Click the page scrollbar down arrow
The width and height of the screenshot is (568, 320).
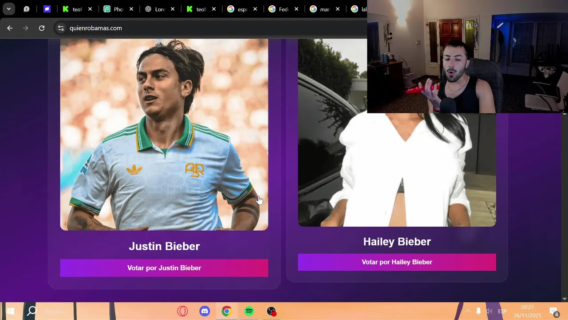(564, 299)
